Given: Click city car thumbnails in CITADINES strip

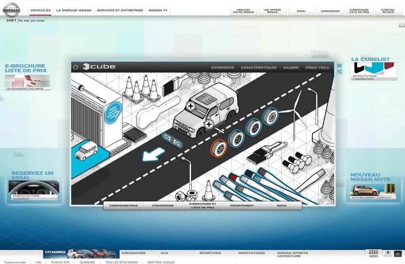Looking at the screenshot, I should pyautogui.click(x=91, y=254).
